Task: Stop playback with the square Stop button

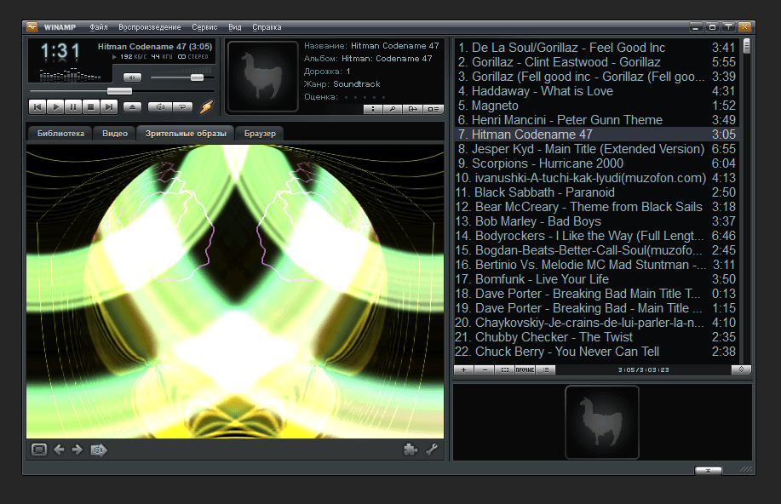Action: click(x=90, y=107)
